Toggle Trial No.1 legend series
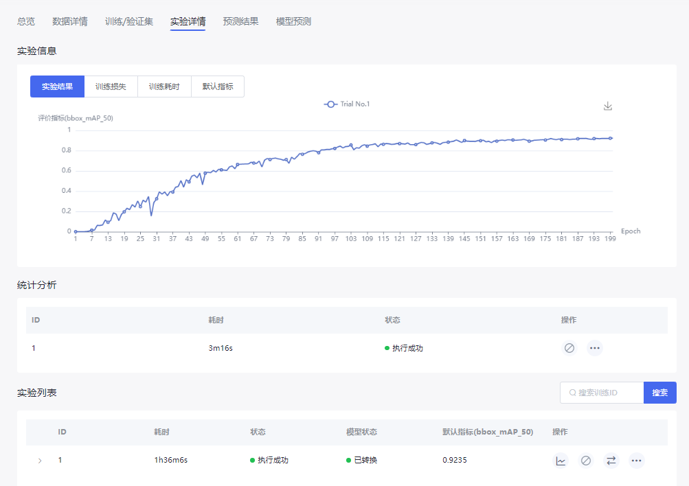 click(347, 104)
